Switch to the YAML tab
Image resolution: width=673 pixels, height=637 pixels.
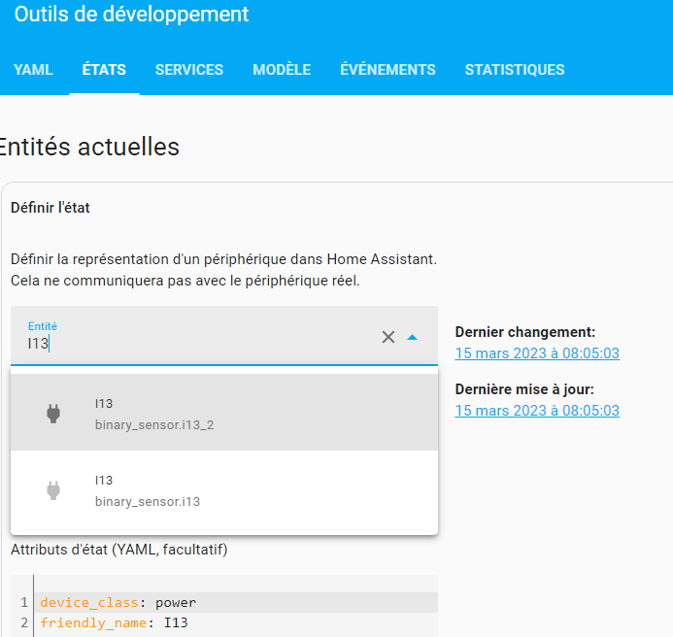(x=33, y=70)
